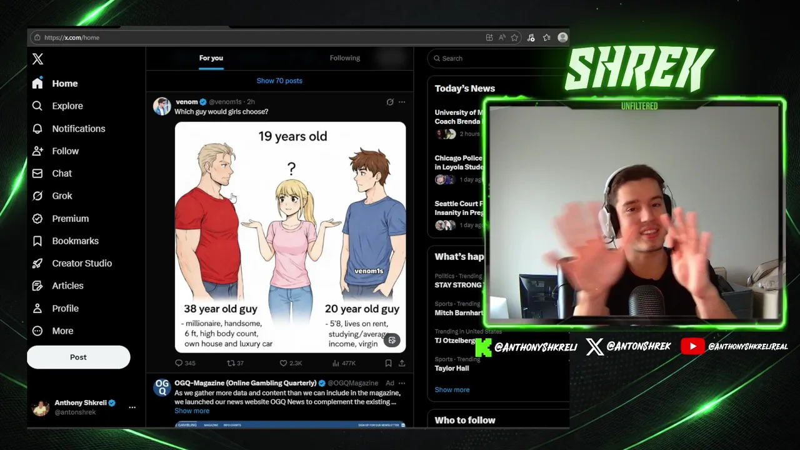800x450 pixels.
Task: Open University news story about Coach Brenda
Action: (459, 124)
